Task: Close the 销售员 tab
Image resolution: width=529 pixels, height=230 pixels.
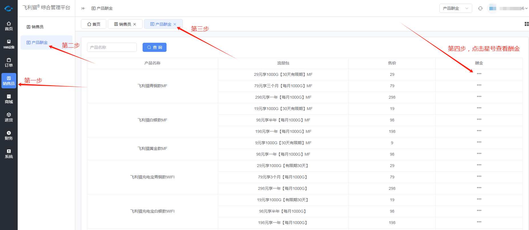Action: click(x=135, y=24)
